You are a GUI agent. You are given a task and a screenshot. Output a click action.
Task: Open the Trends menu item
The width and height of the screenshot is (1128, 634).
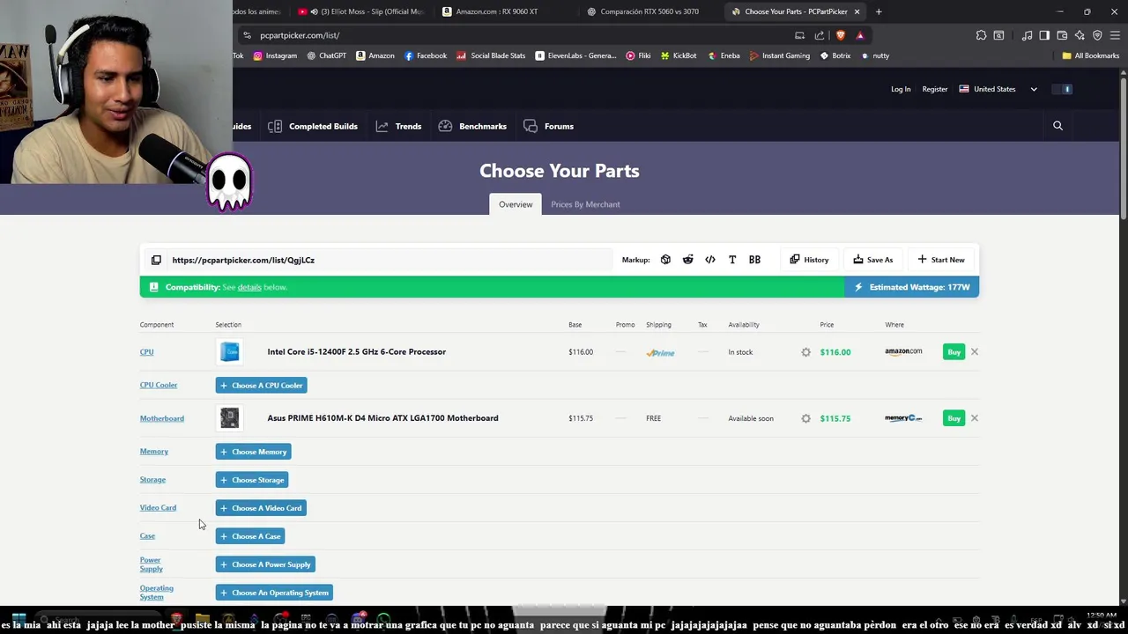point(398,126)
